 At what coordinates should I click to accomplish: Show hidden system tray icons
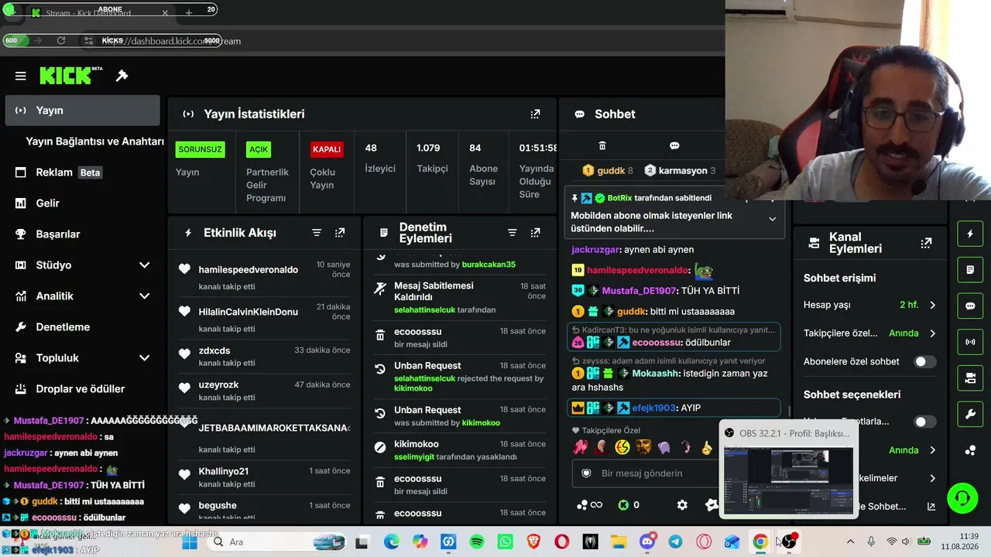coord(850,542)
